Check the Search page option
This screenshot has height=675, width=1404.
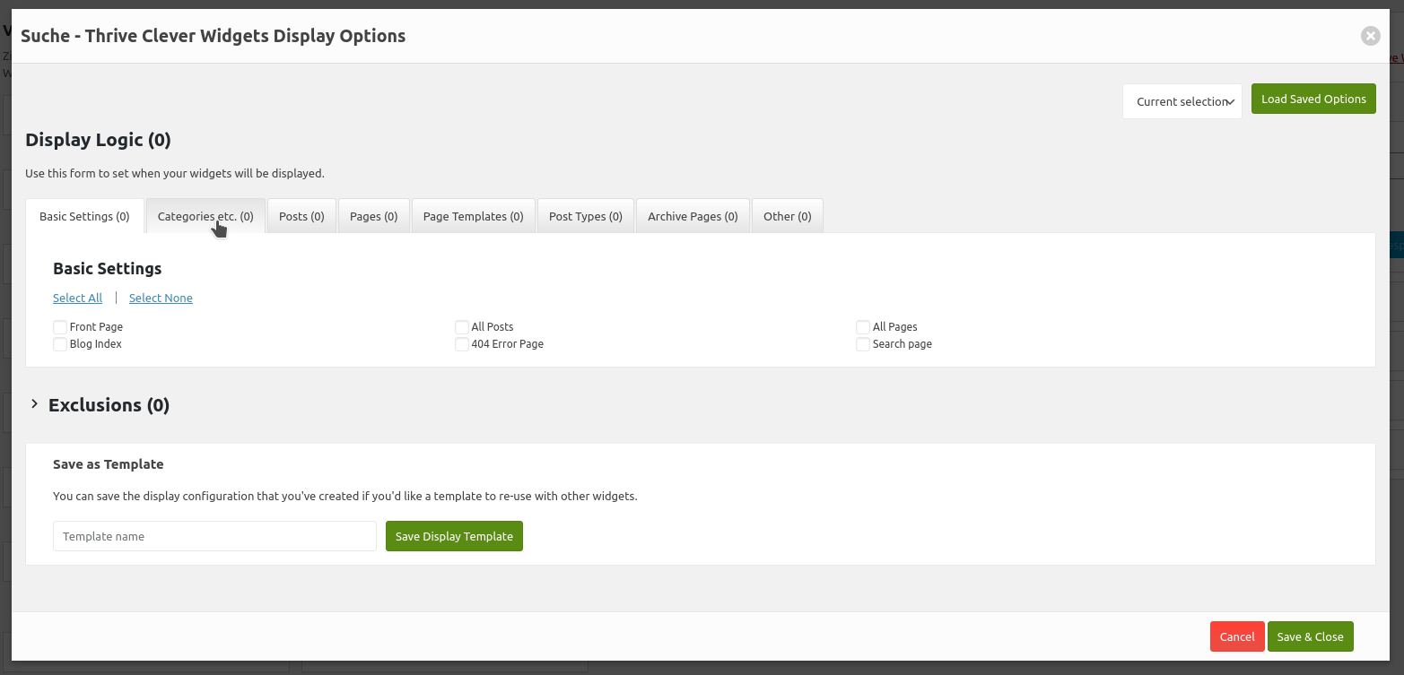tap(863, 344)
